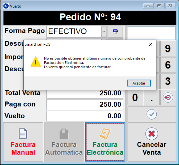This screenshot has height=165, width=179.
Task: Close the SmartFran POS warning dialog
Action: (x=150, y=44)
